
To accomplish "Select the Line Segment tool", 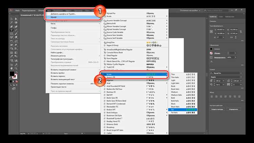I will point(16,30).
